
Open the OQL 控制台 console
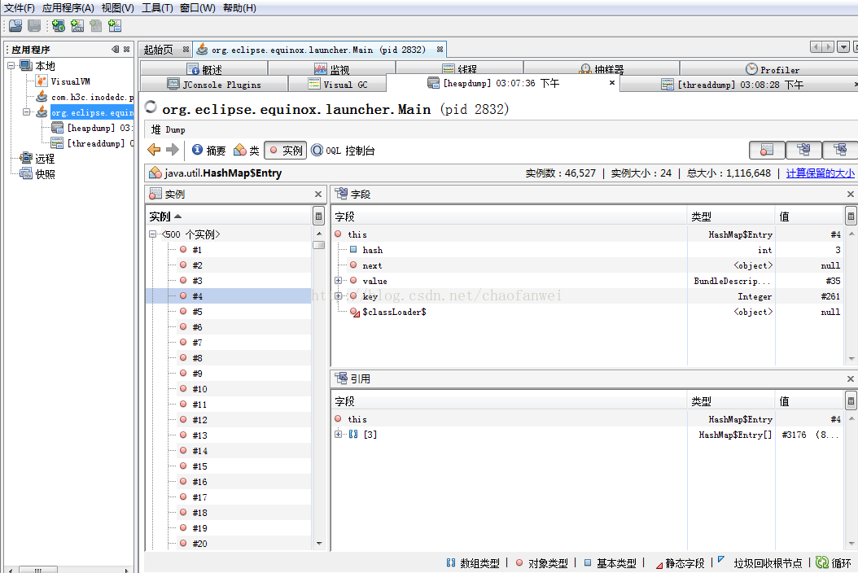(343, 151)
